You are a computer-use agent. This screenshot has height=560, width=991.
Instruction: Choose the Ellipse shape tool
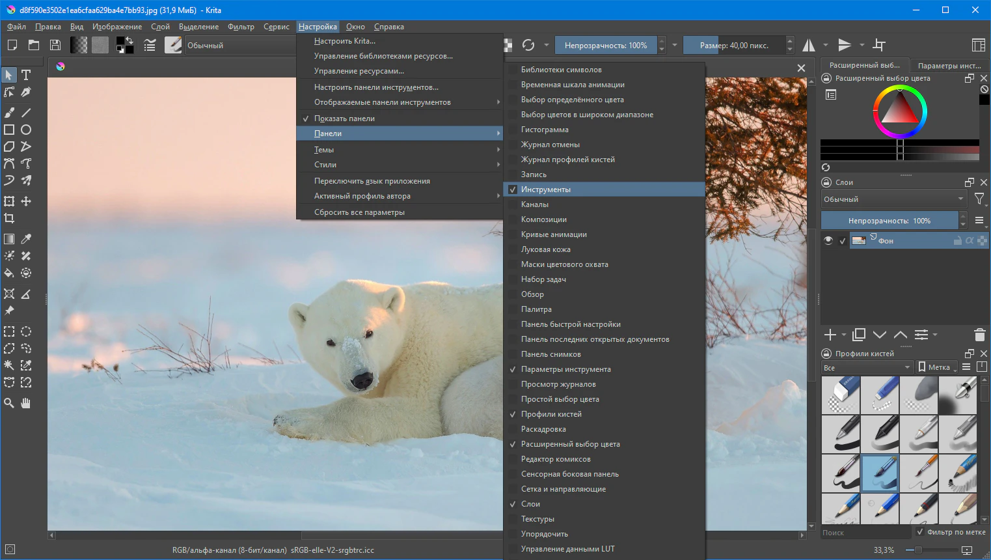26,130
